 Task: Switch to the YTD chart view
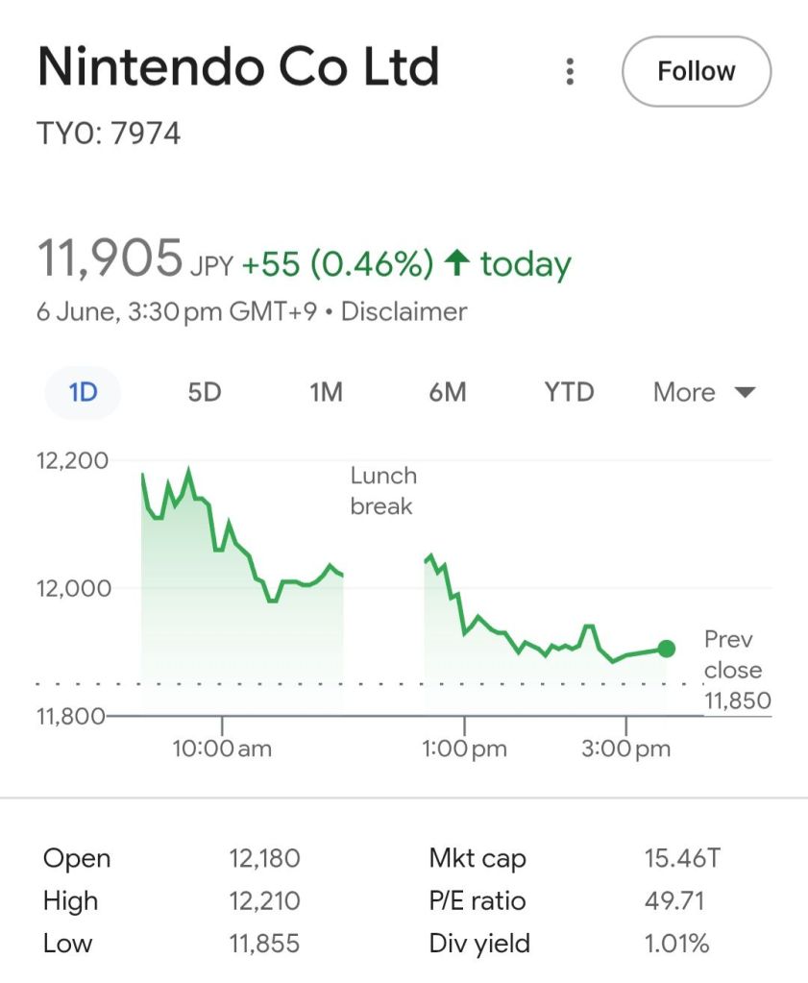pos(569,392)
